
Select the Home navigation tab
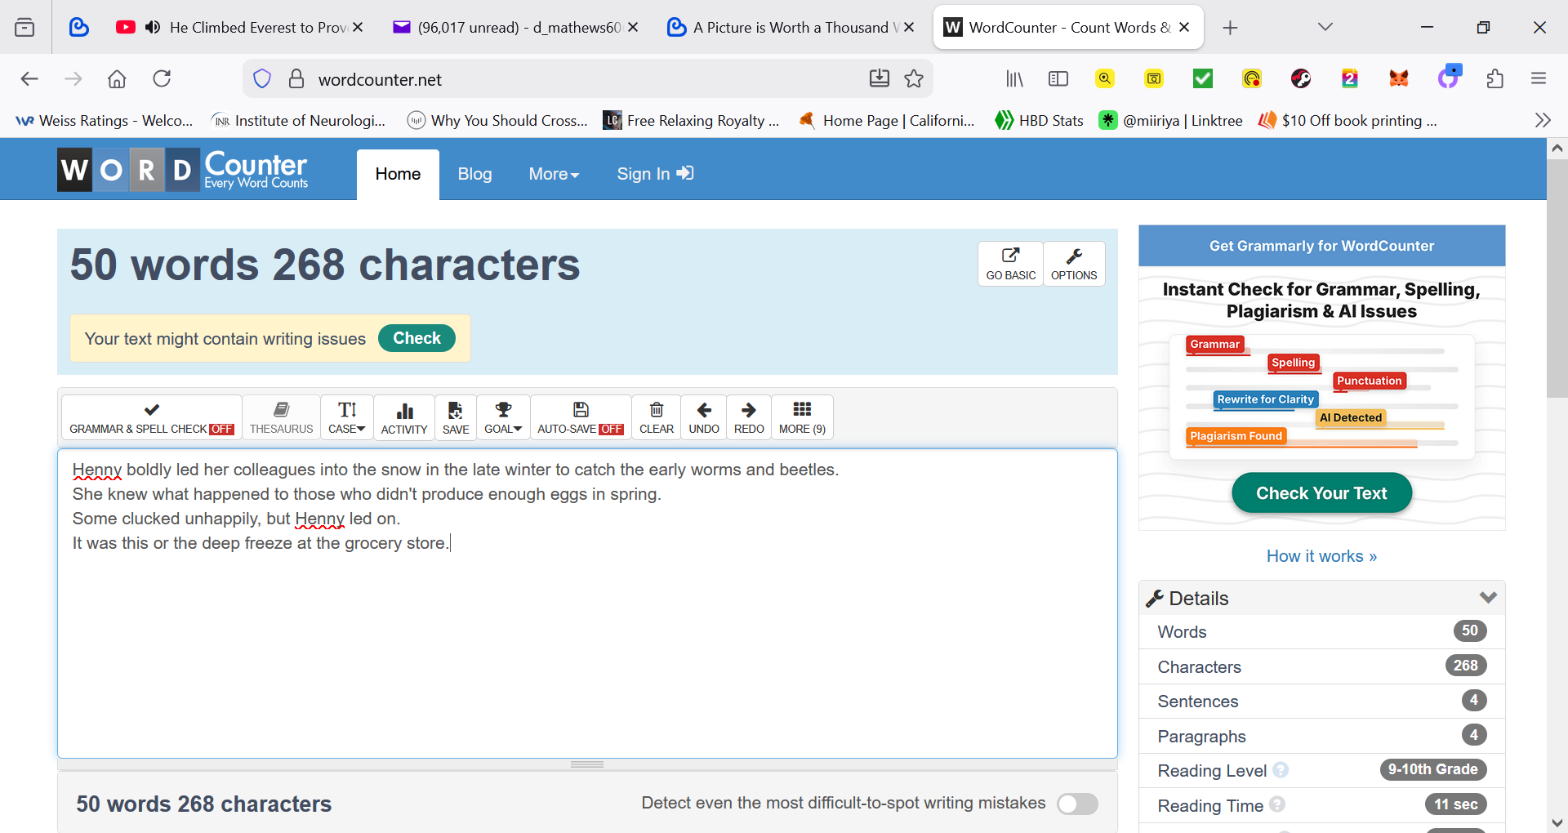tap(398, 174)
